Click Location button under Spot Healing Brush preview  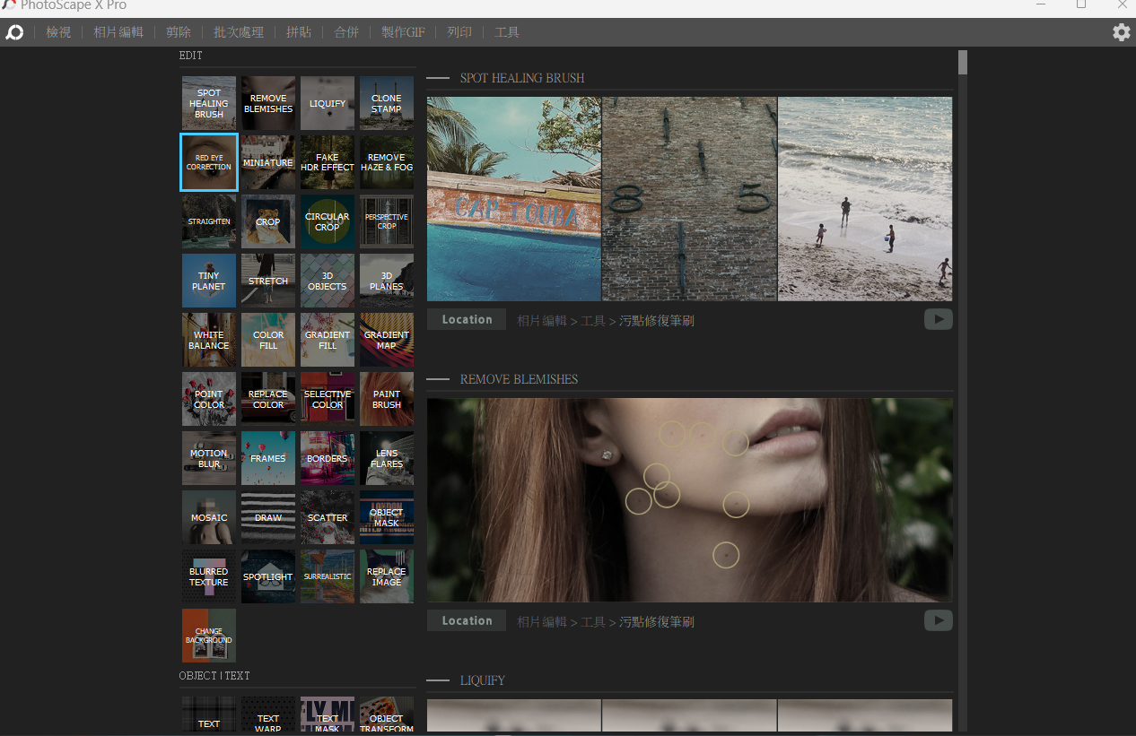click(467, 319)
